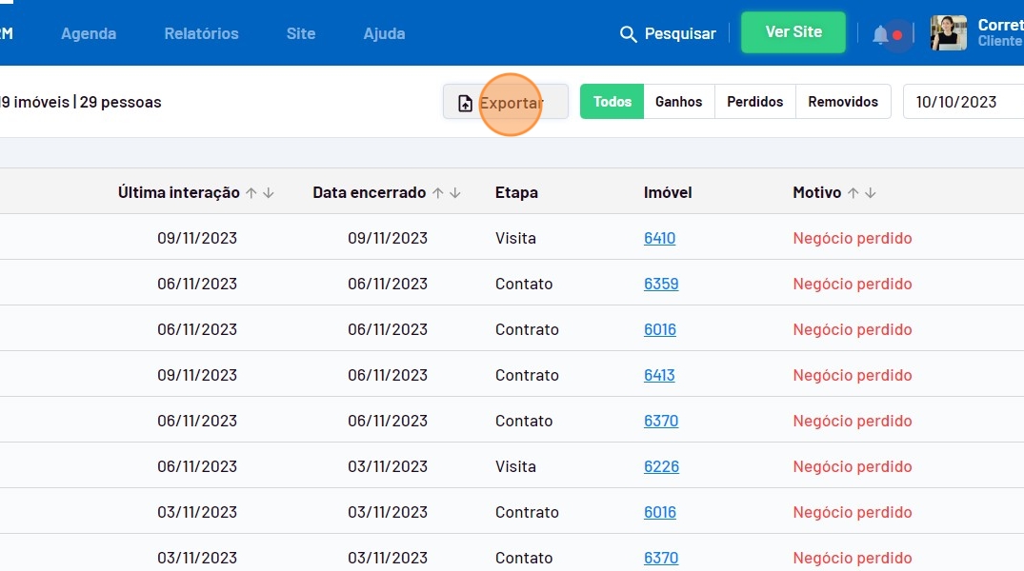Open the notifications bell
Screen dimensions: 1024x571
880,35
